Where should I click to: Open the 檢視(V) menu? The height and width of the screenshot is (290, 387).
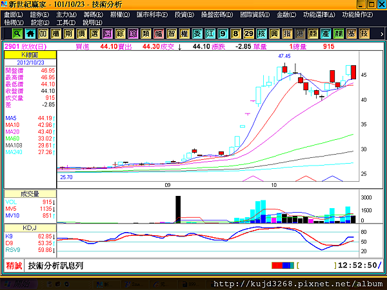pos(14,23)
